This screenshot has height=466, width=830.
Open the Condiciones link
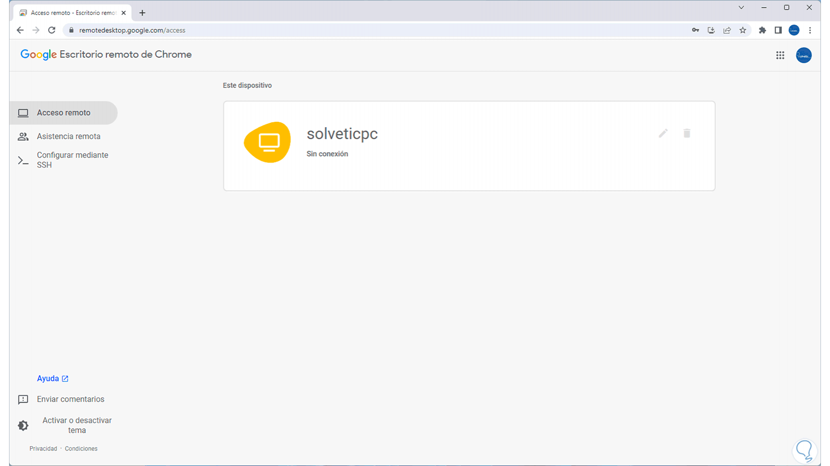(x=81, y=448)
